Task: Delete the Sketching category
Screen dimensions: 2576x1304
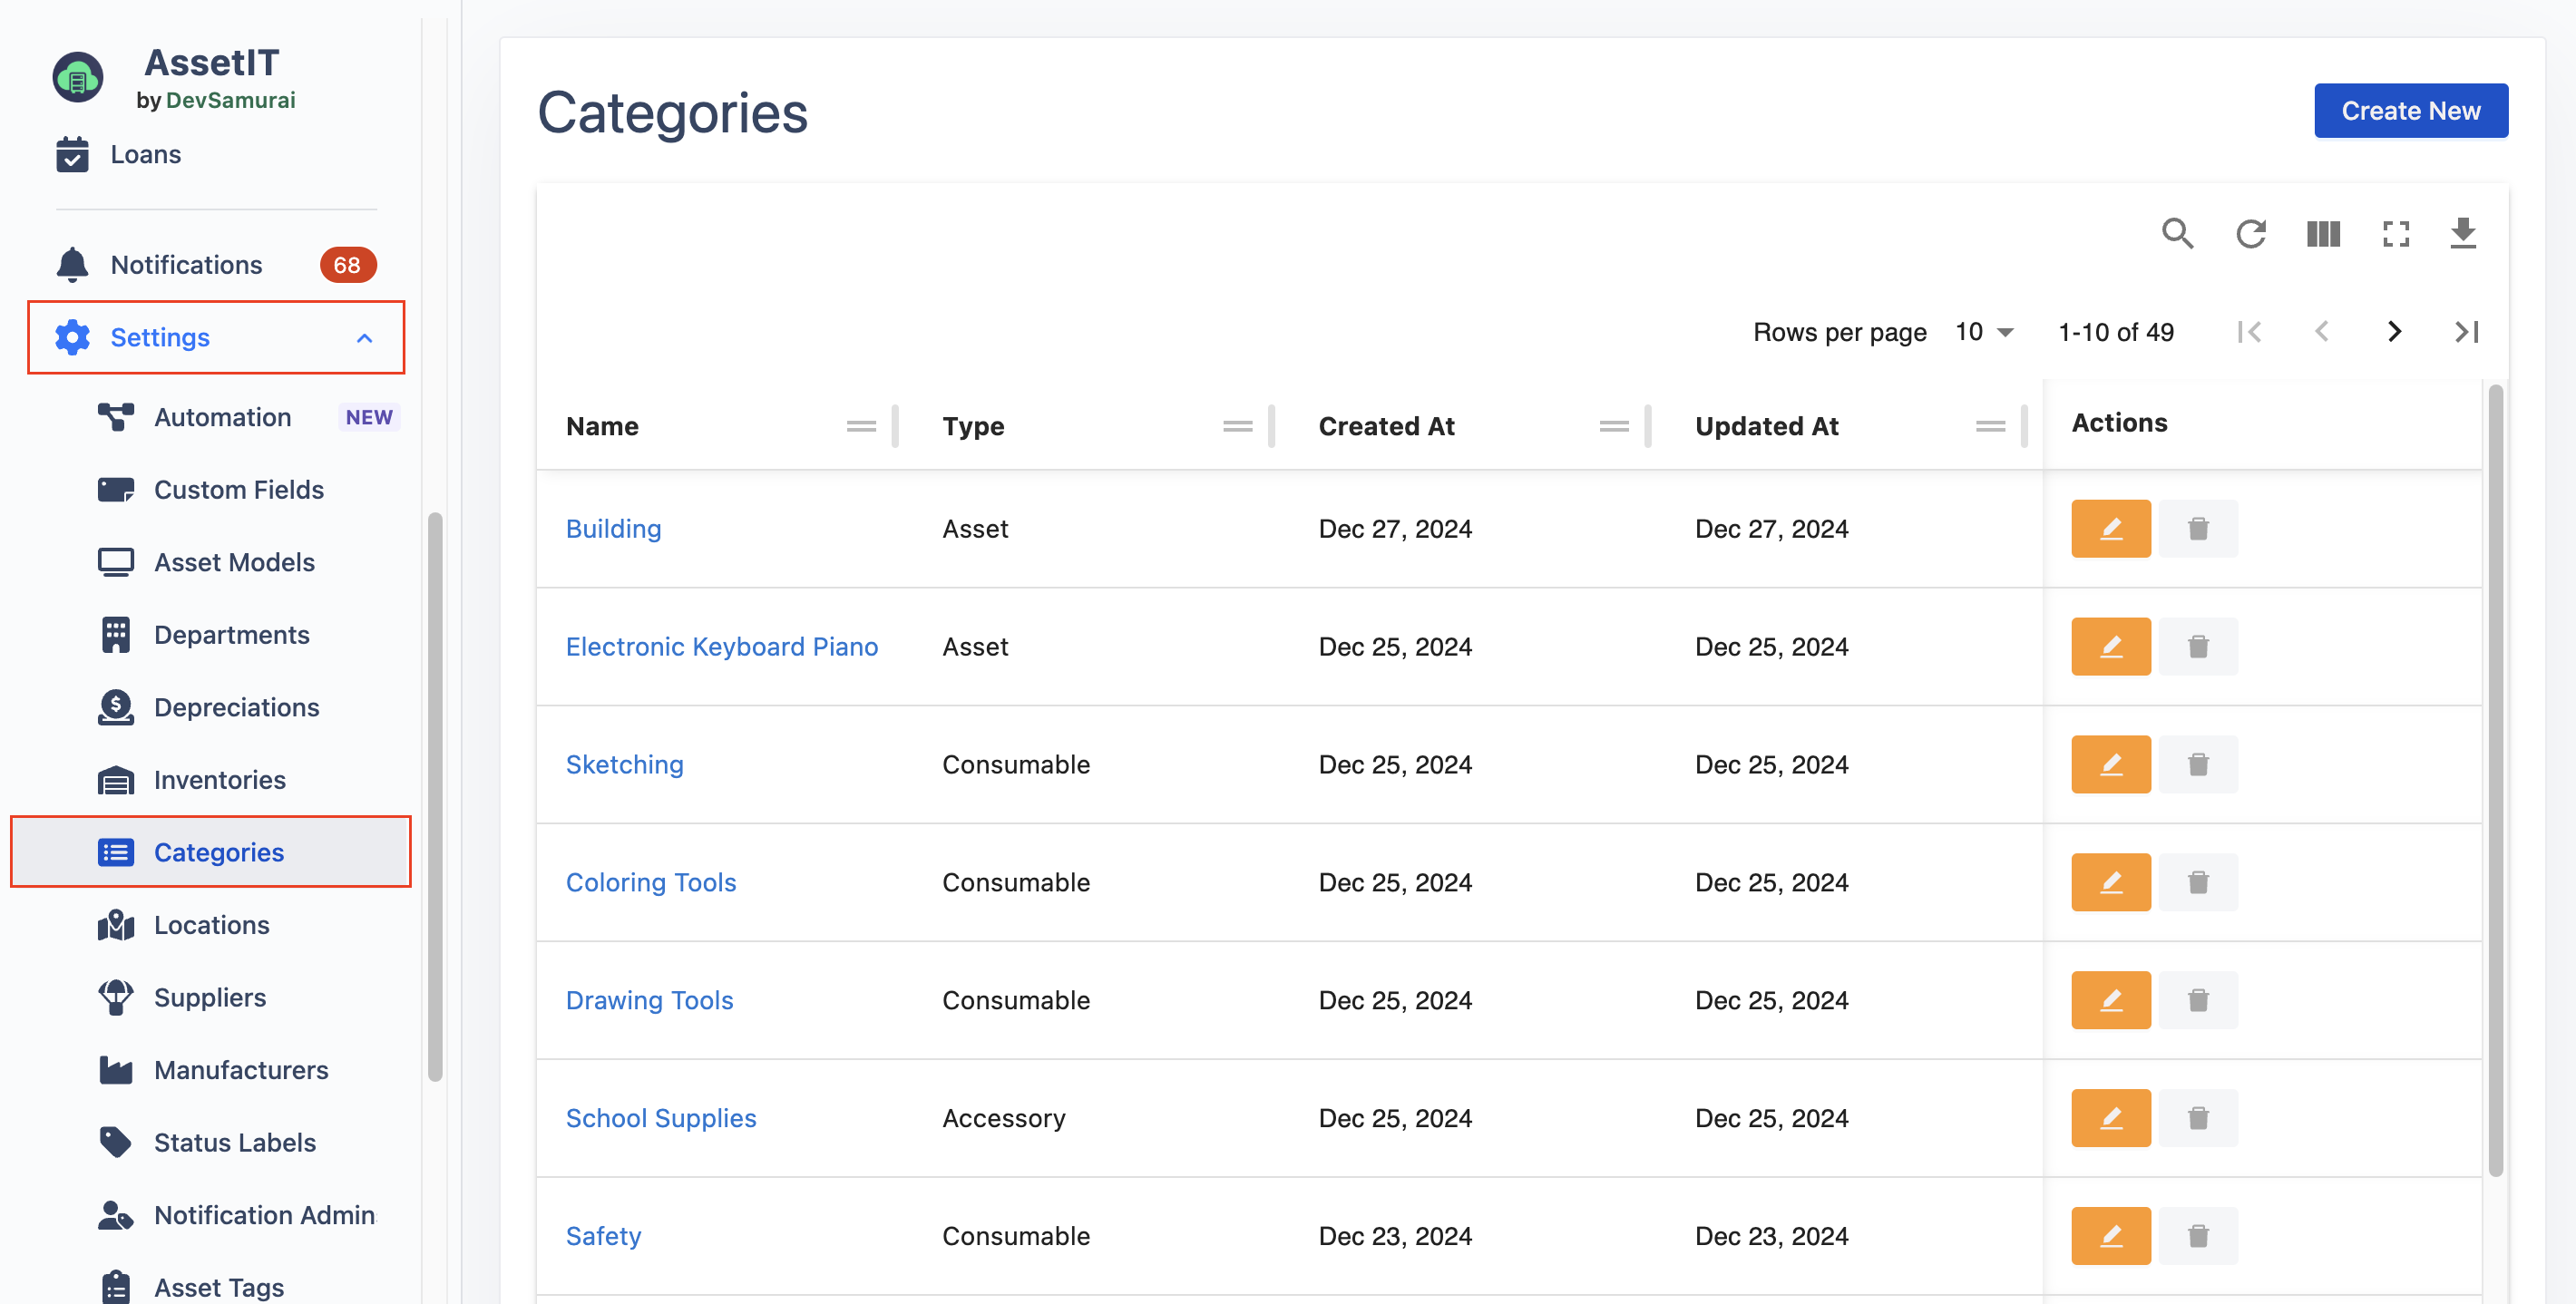Action: pos(2197,764)
